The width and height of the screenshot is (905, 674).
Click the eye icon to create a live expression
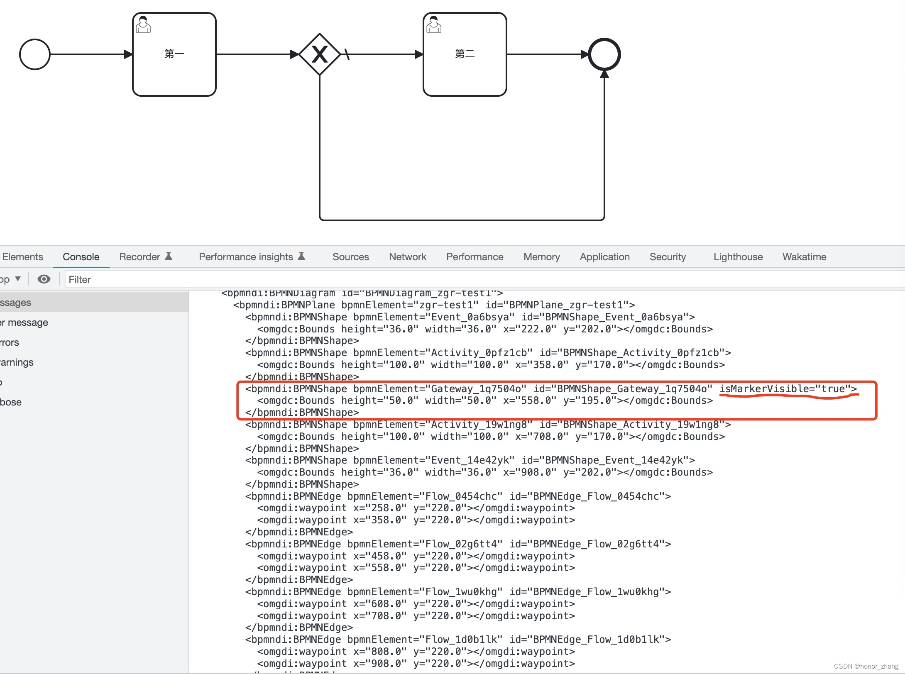tap(44, 279)
